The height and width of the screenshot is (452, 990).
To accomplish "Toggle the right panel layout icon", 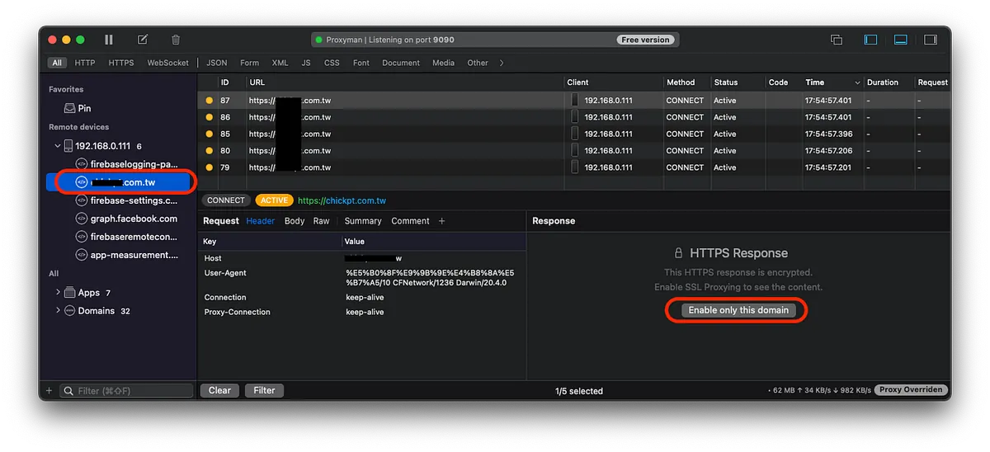I will click(930, 40).
